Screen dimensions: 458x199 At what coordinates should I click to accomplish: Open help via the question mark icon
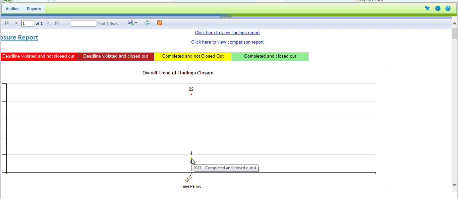coord(448,8)
